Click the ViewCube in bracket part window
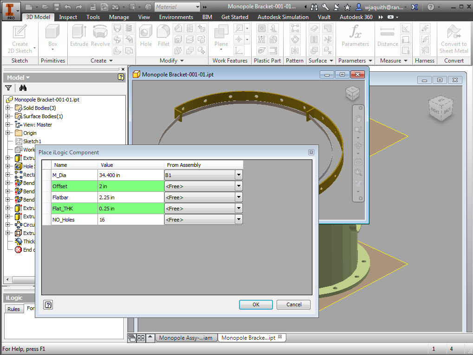Viewport: 473px width, 355px height. point(352,93)
